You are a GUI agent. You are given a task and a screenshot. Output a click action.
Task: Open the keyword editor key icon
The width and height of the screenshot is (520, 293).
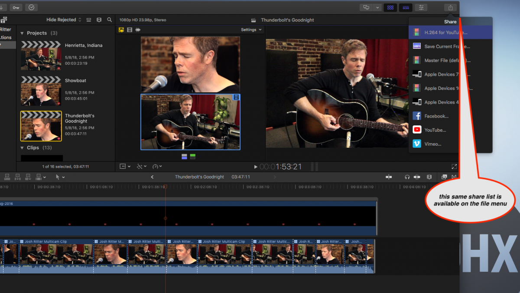click(16, 7)
